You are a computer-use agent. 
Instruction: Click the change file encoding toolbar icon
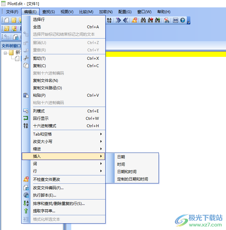click(x=15, y=37)
